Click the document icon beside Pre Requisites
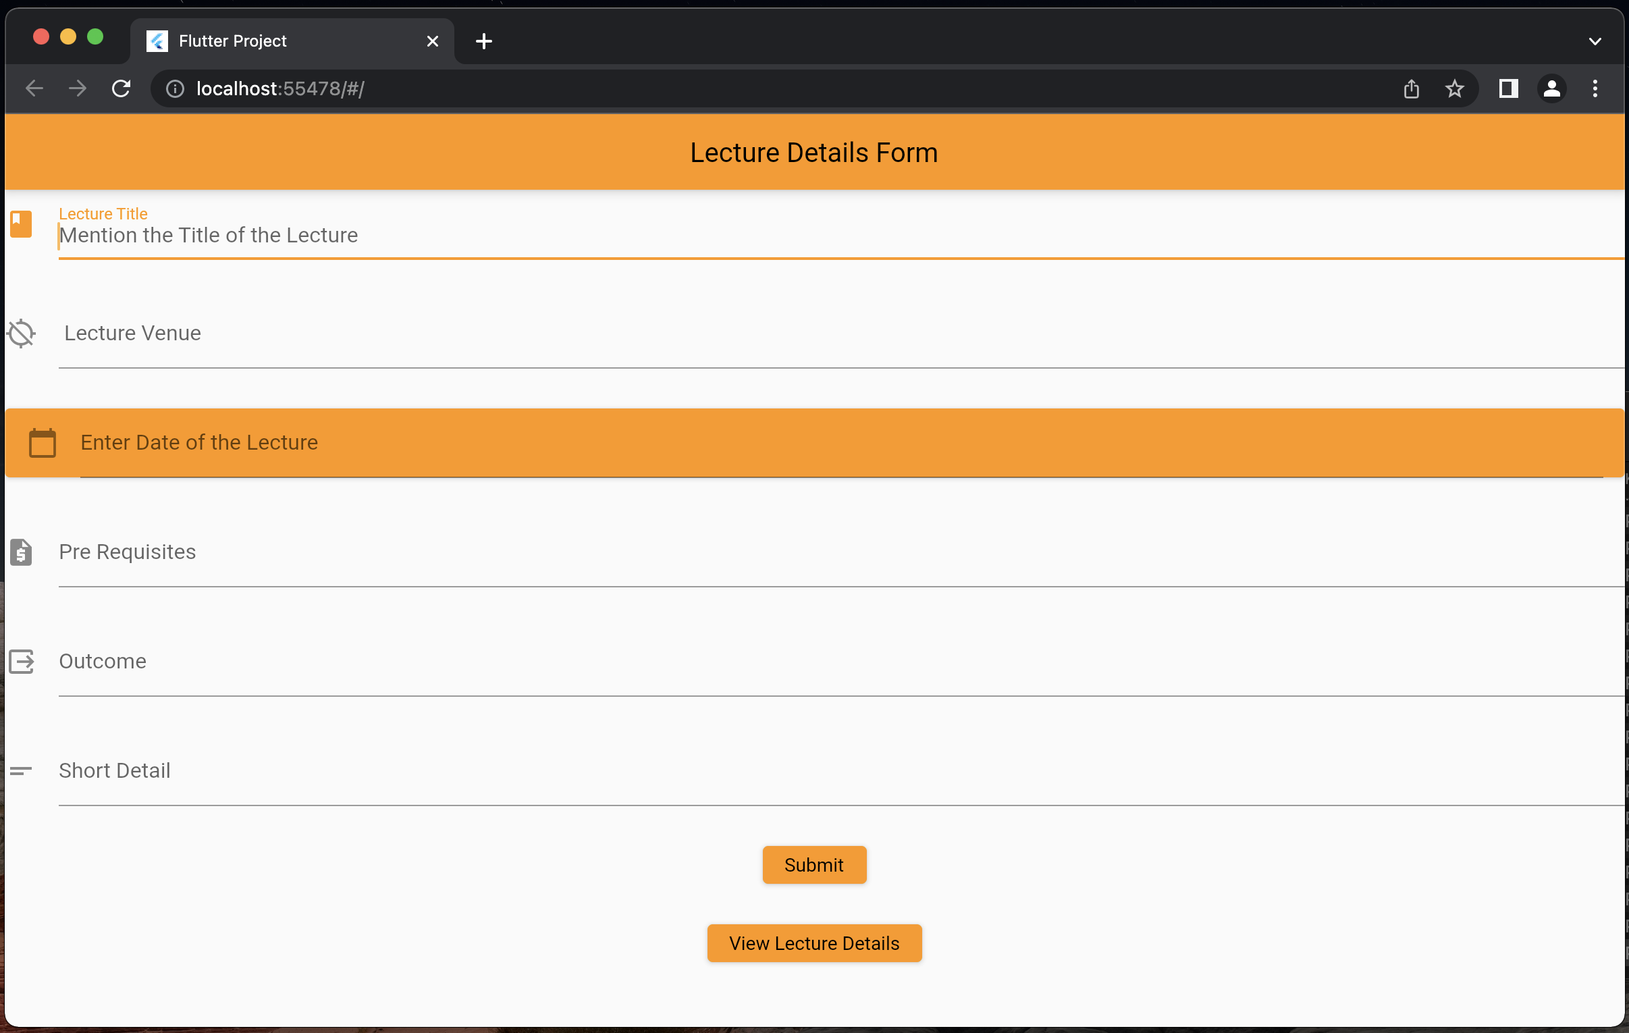The width and height of the screenshot is (1629, 1033). pos(21,552)
